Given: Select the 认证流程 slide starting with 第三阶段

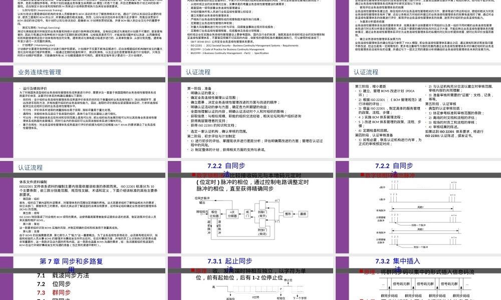Looking at the screenshot, I should [418, 112].
